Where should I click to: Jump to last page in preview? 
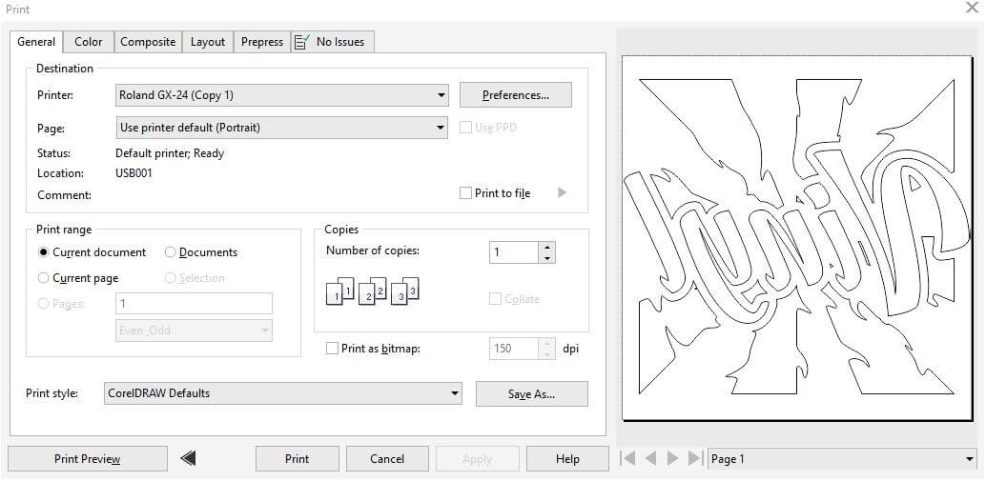695,458
